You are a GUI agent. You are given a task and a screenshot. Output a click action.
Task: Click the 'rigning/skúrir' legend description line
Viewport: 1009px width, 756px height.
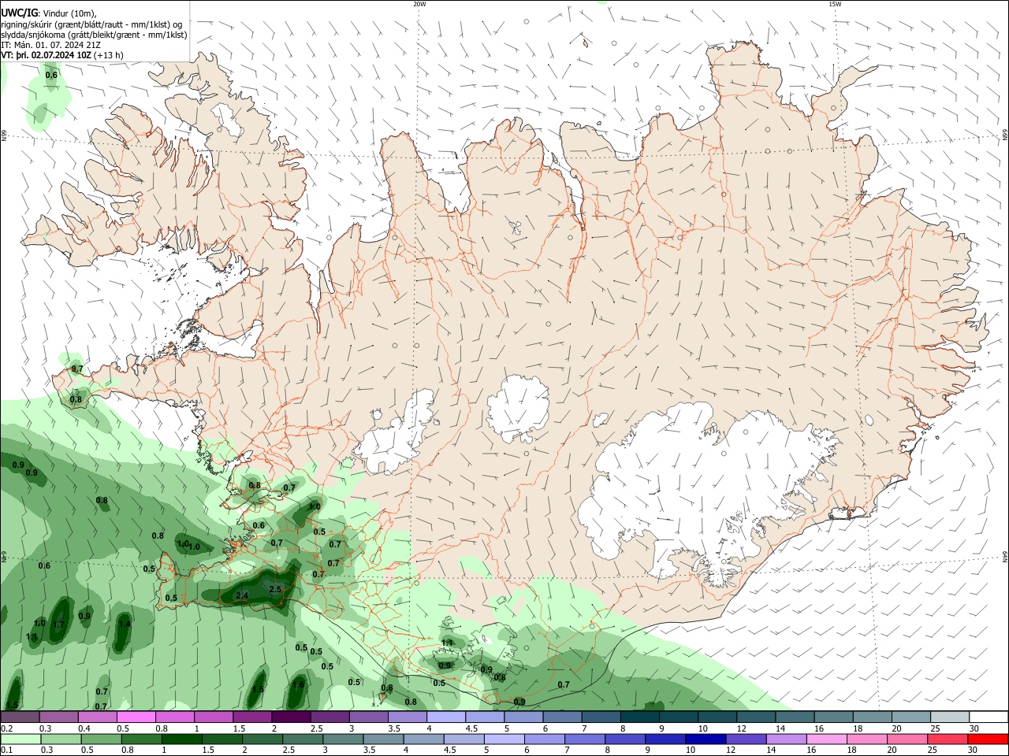pyautogui.click(x=91, y=24)
